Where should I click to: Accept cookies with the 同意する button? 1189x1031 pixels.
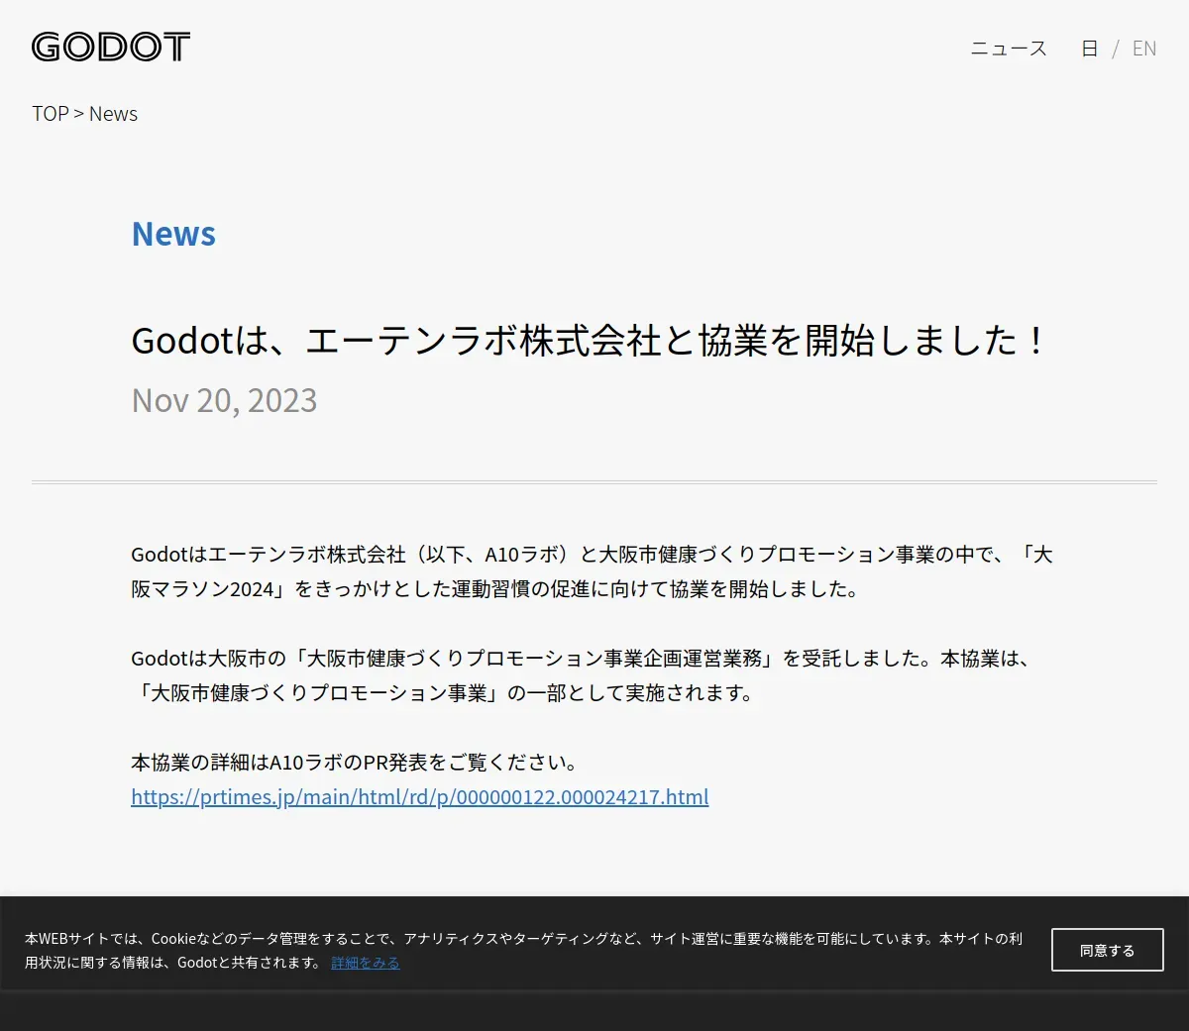pyautogui.click(x=1108, y=950)
